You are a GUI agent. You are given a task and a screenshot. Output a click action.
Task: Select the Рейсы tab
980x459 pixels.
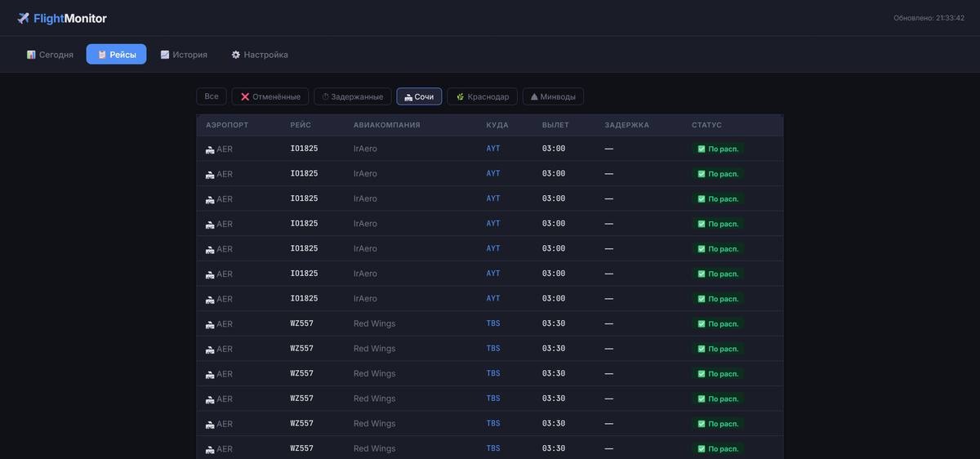(x=116, y=55)
